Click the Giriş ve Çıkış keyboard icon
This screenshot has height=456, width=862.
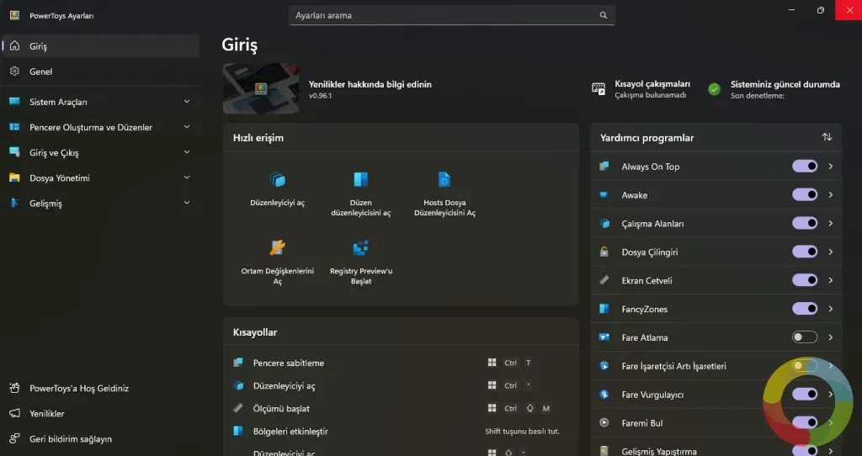point(15,152)
